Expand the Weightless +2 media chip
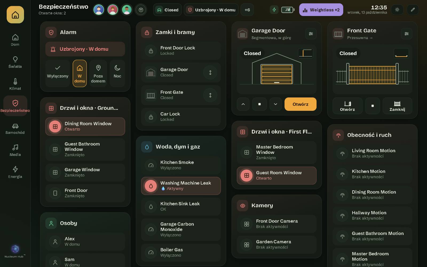 coord(321,10)
